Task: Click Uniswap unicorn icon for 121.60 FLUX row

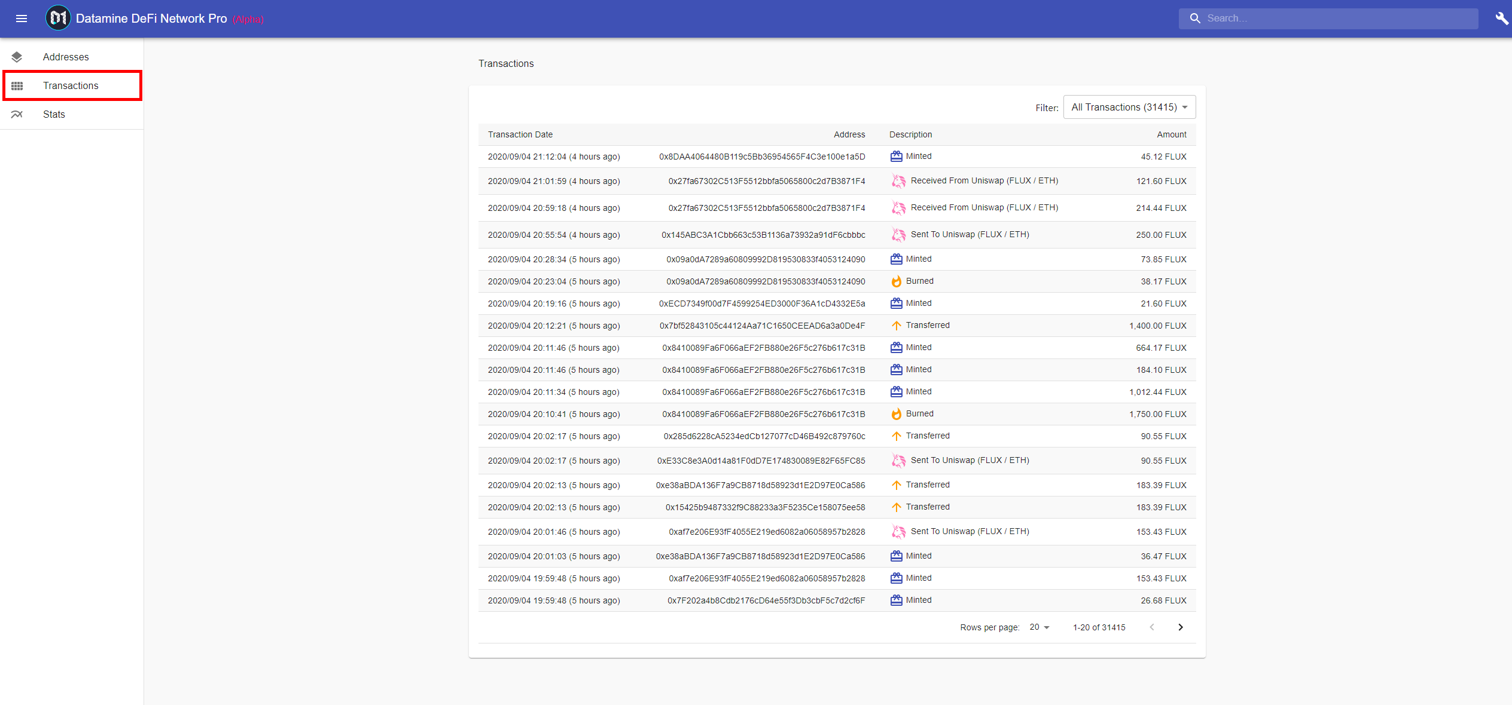Action: pyautogui.click(x=898, y=180)
